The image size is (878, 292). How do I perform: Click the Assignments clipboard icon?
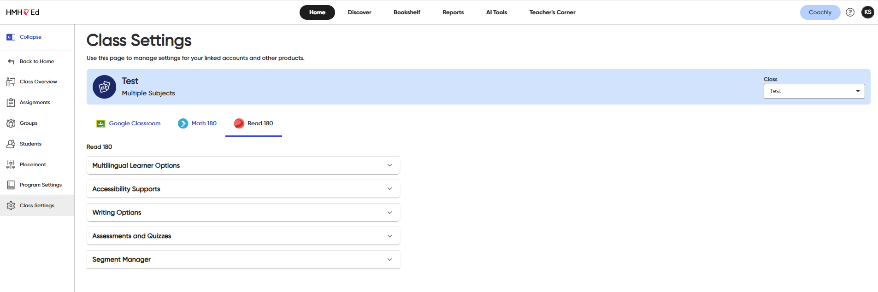coord(11,102)
